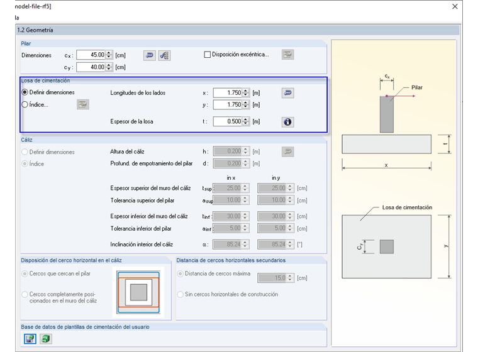
Task: Click the hoop arrangement preview thumbnail
Action: (139, 292)
